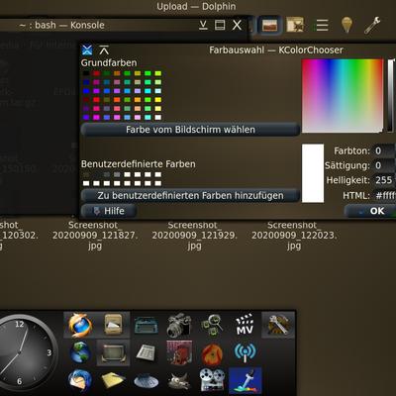Click the starred picture icon in Dolphin toolbar

tap(295, 25)
